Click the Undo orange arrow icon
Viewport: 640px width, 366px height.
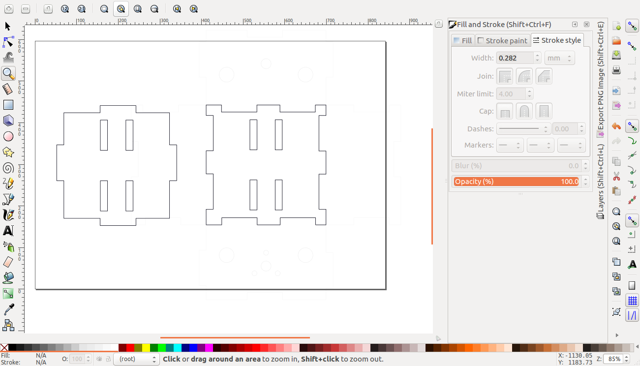click(616, 126)
